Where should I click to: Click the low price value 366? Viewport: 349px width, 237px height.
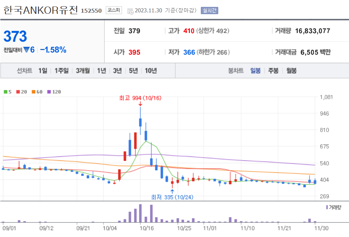click(x=189, y=52)
